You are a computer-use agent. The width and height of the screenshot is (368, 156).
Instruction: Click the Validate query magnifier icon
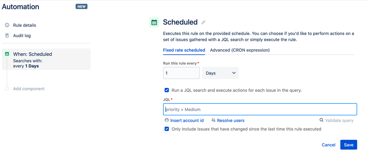pos(321,120)
